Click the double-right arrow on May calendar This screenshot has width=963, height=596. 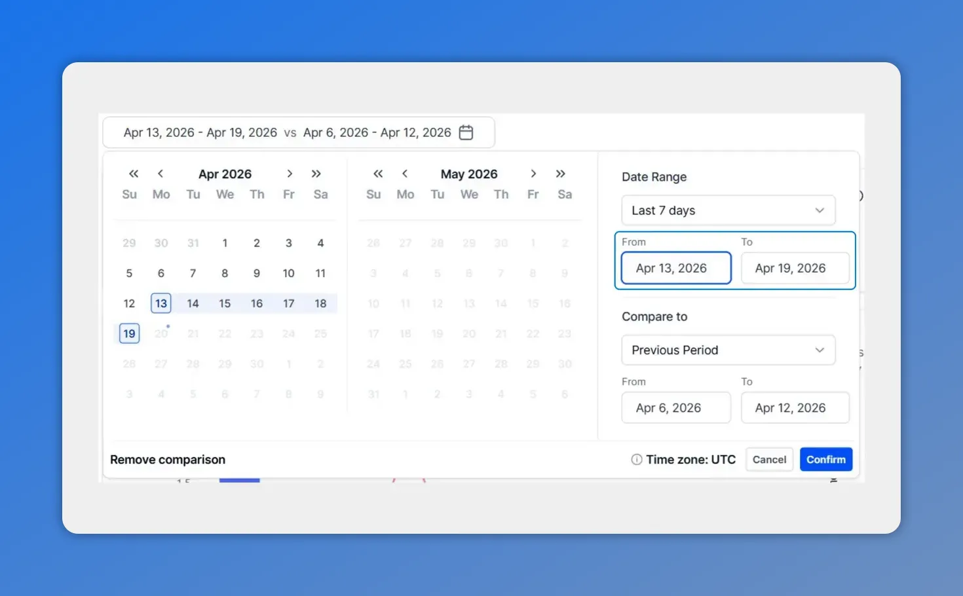click(561, 174)
